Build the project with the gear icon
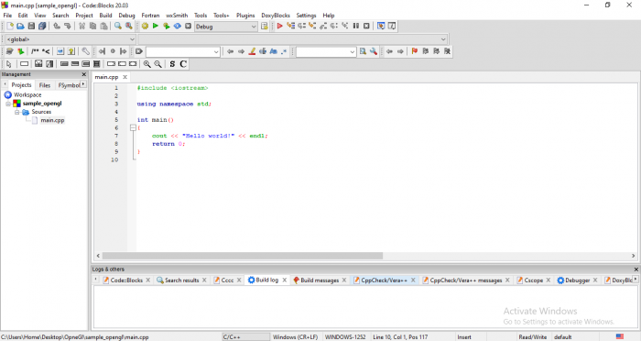This screenshot has height=341, width=641. click(145, 27)
